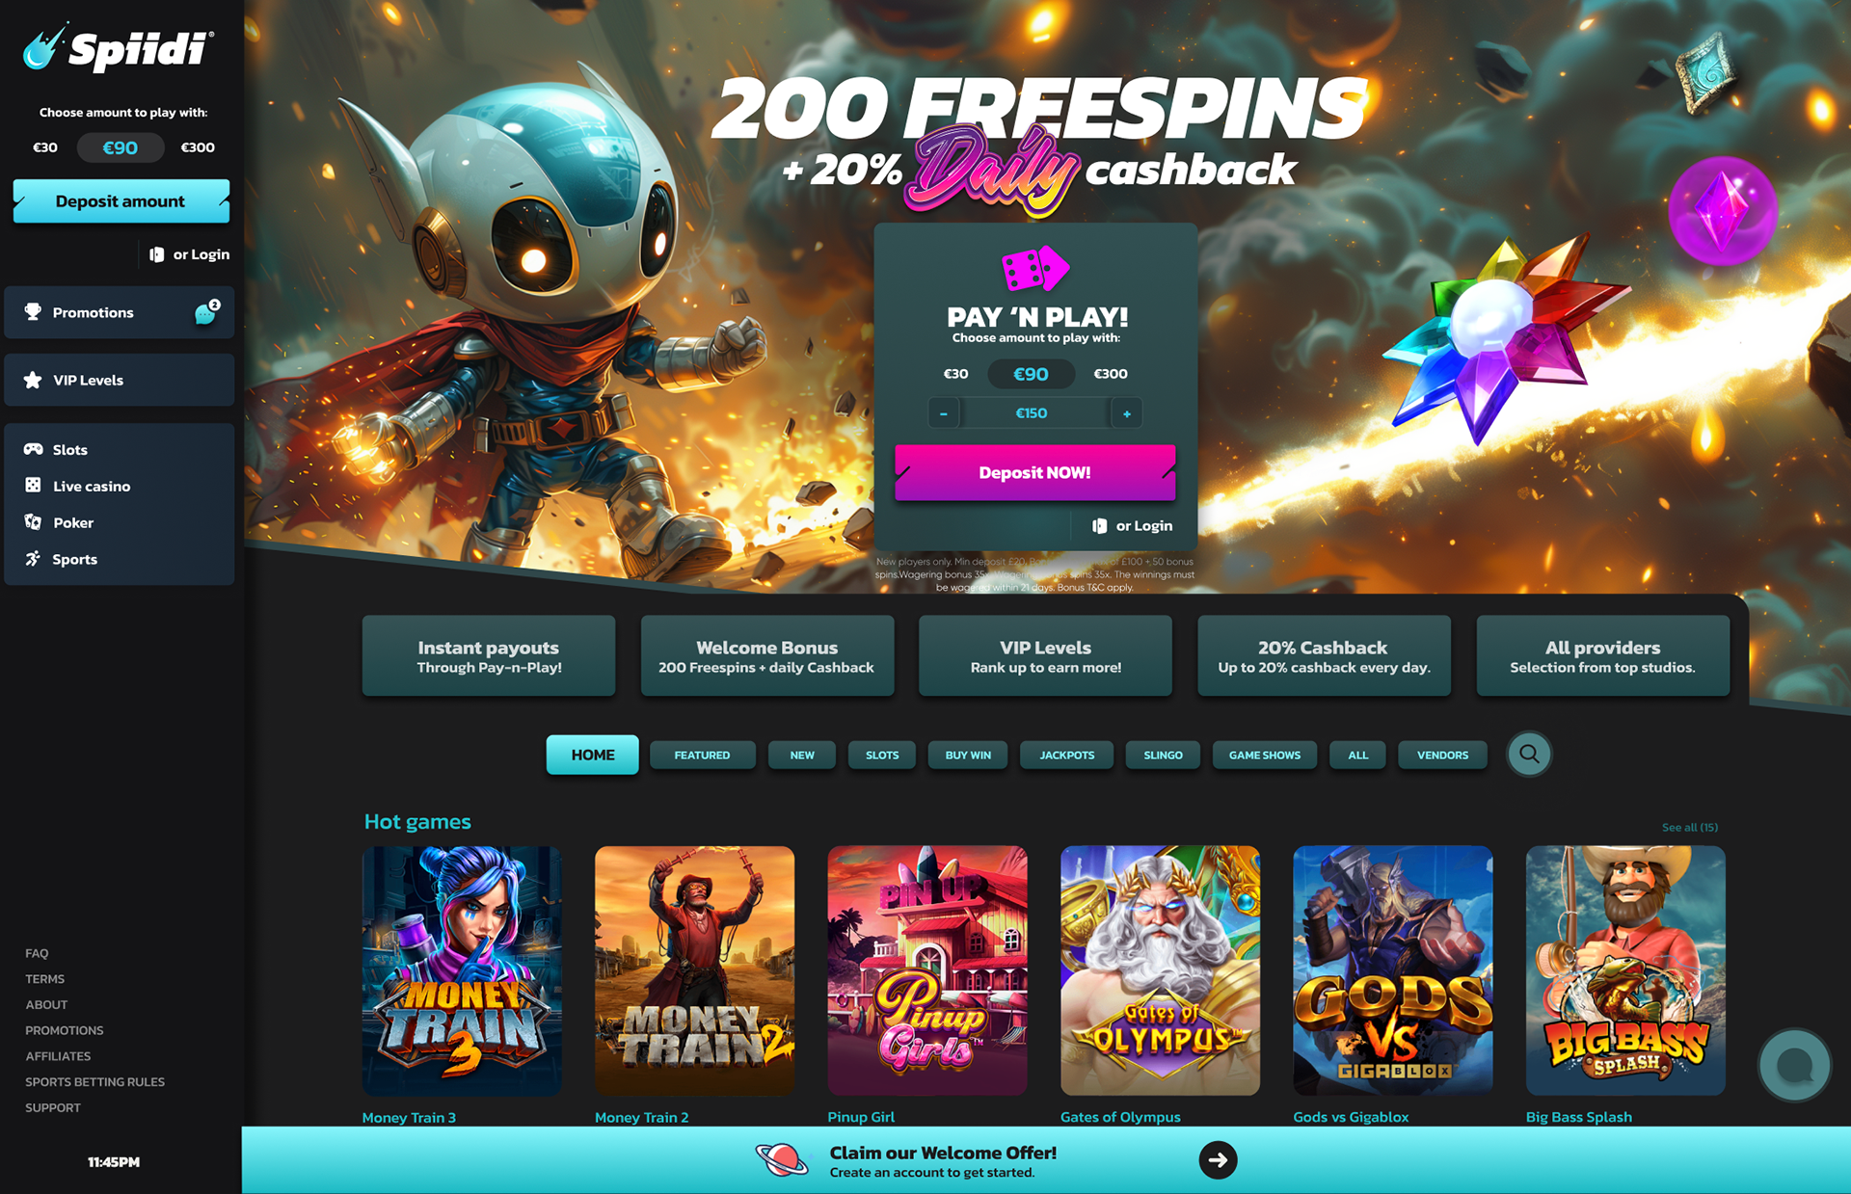Open Gates of Olympus game thumbnail
Image resolution: width=1851 pixels, height=1194 pixels.
click(x=1160, y=970)
